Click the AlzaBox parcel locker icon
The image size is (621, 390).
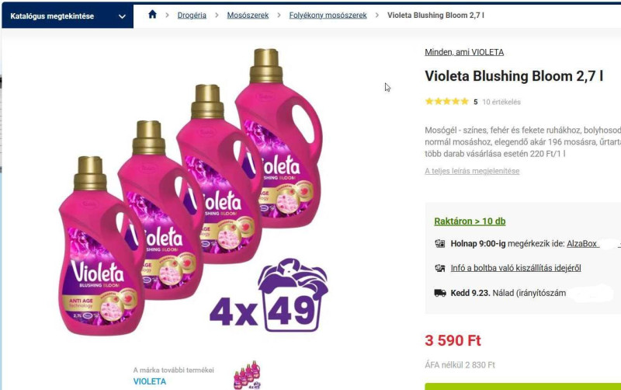pos(440,243)
